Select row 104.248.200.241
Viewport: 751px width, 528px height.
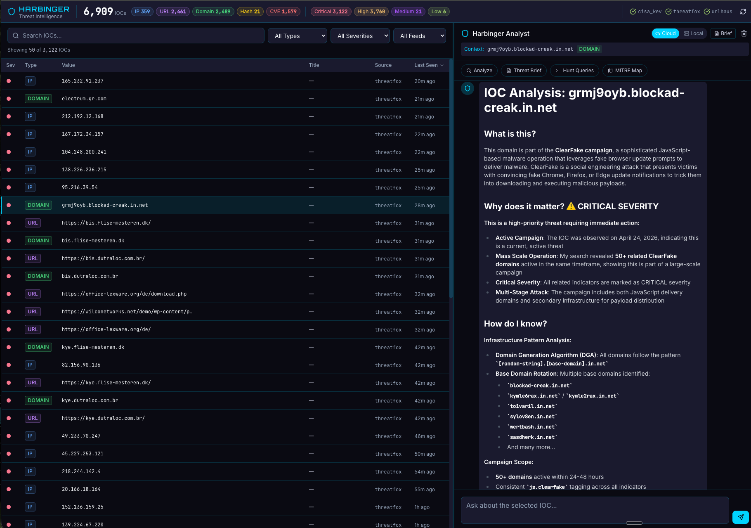coord(225,152)
